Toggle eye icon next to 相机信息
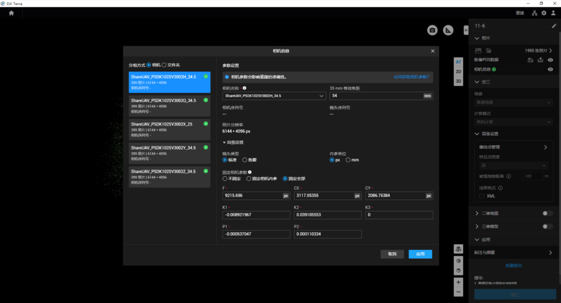This screenshot has height=303, width=561. click(550, 69)
